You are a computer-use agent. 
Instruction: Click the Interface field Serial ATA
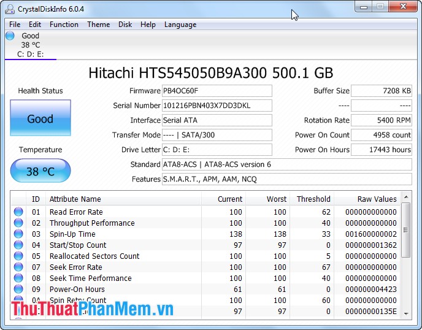point(217,120)
